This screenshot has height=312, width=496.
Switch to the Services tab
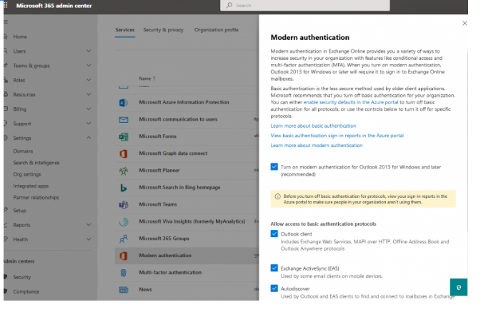click(124, 30)
